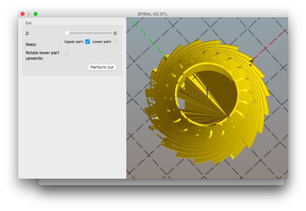Enable Rotate lower part upwards checkbox
This screenshot has width=306, height=211.
67,55
